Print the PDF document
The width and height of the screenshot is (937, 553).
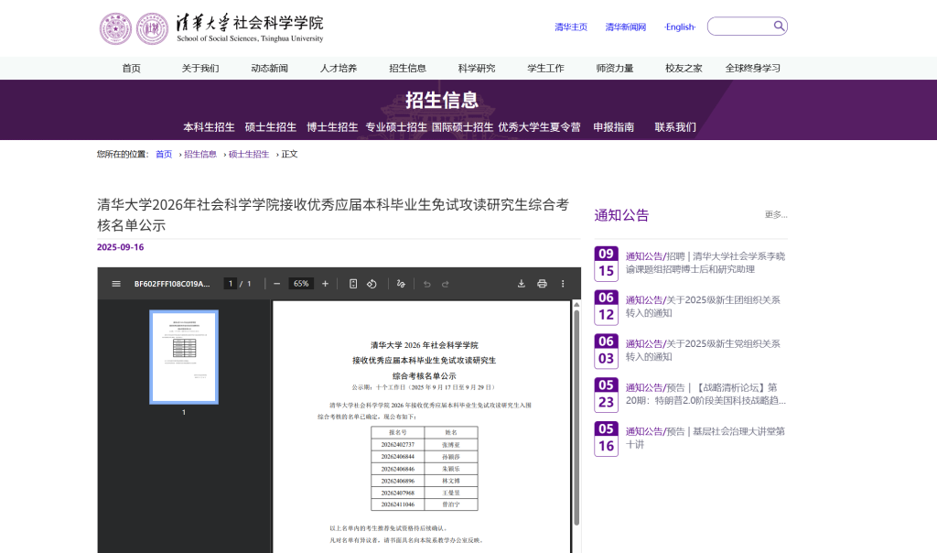(x=542, y=284)
